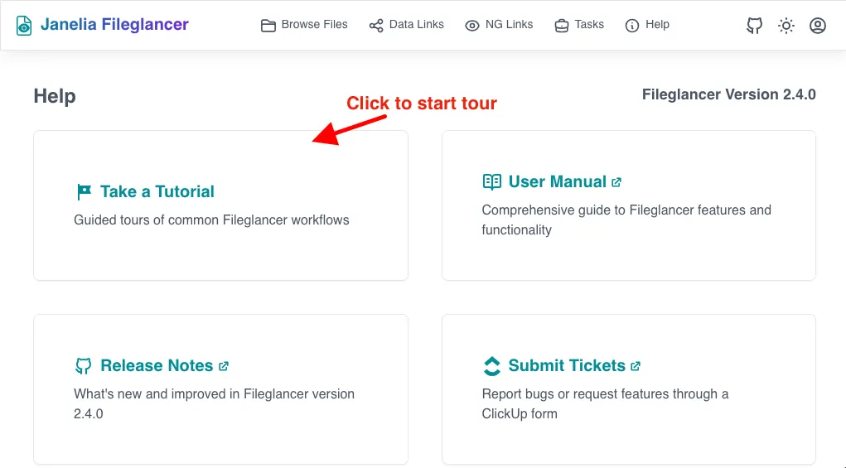This screenshot has width=846, height=468.
Task: Click the share icon beside Data Links
Action: [x=376, y=26]
